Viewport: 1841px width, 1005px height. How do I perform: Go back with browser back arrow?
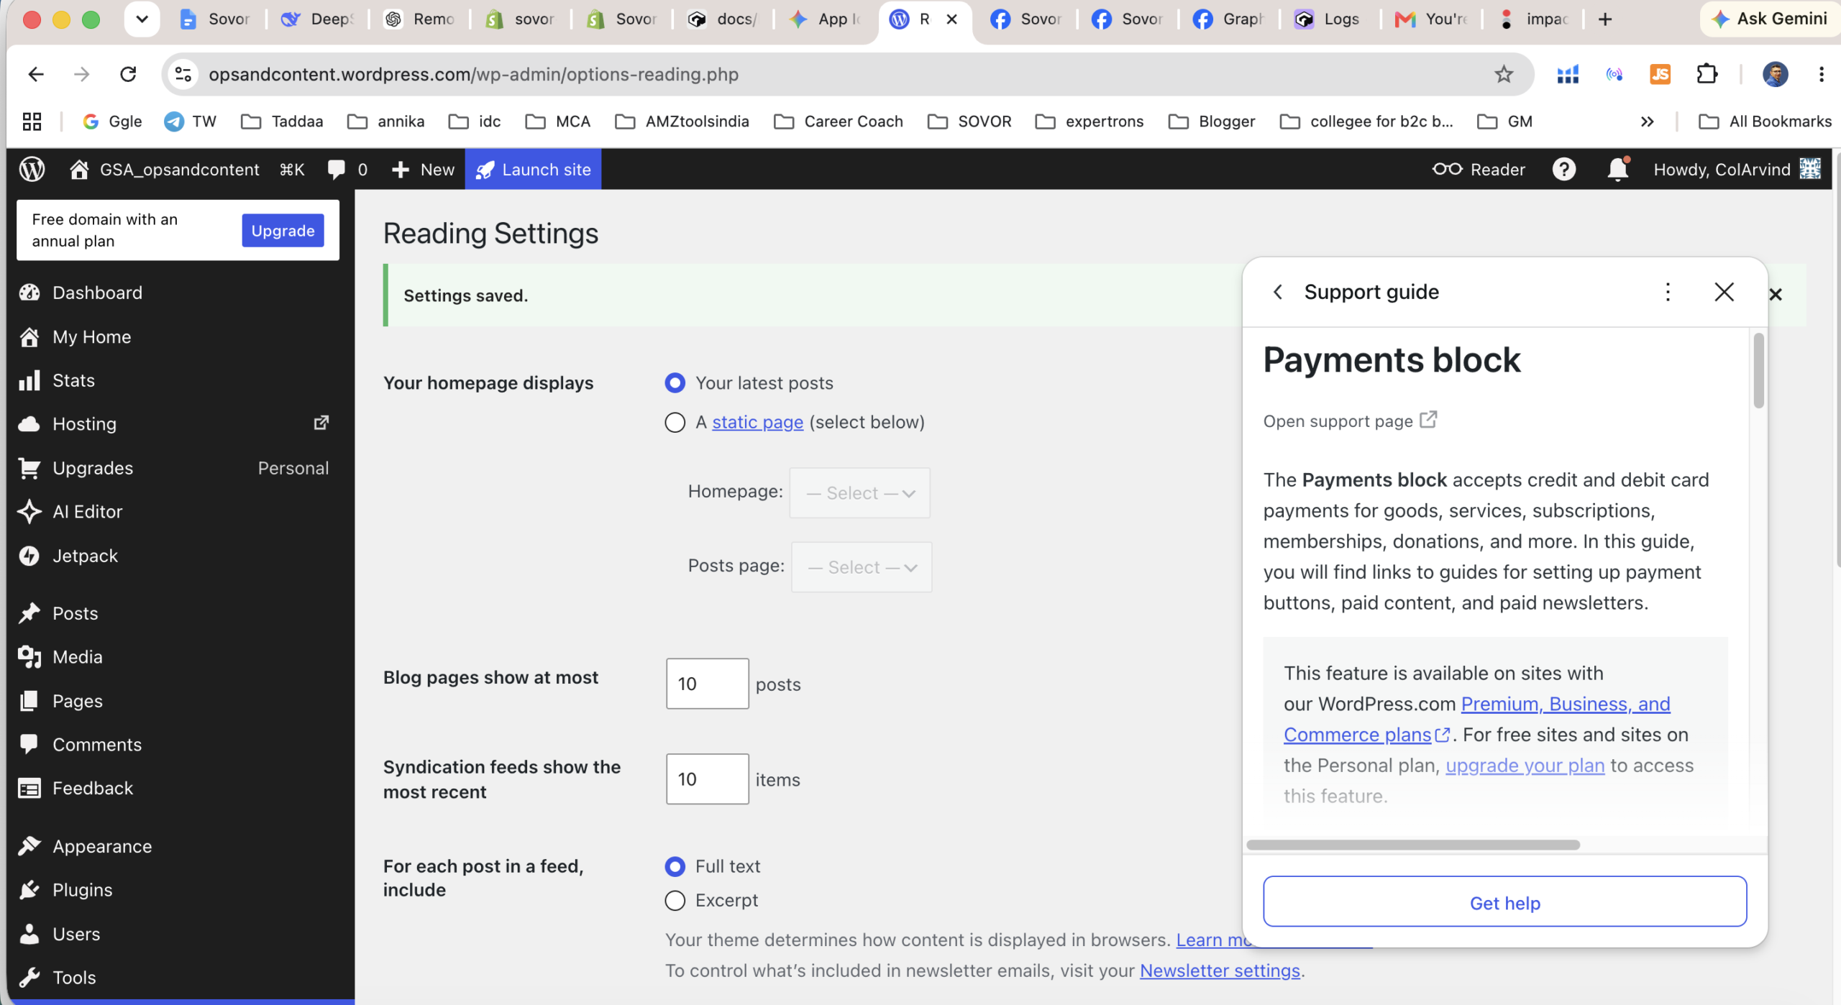click(35, 74)
